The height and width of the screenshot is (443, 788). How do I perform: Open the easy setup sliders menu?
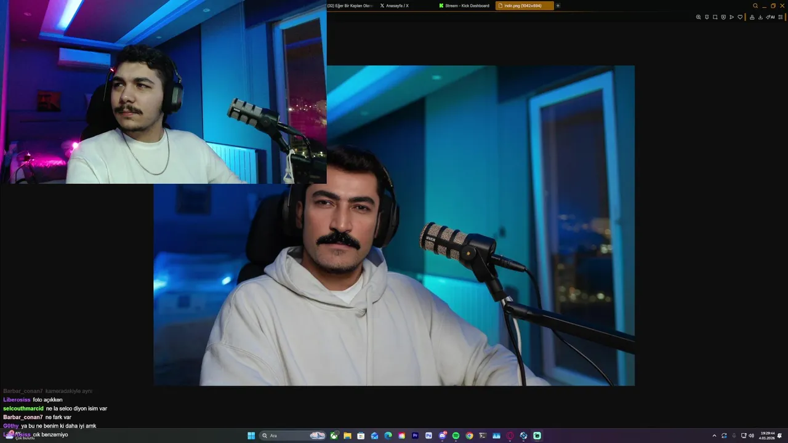781,17
